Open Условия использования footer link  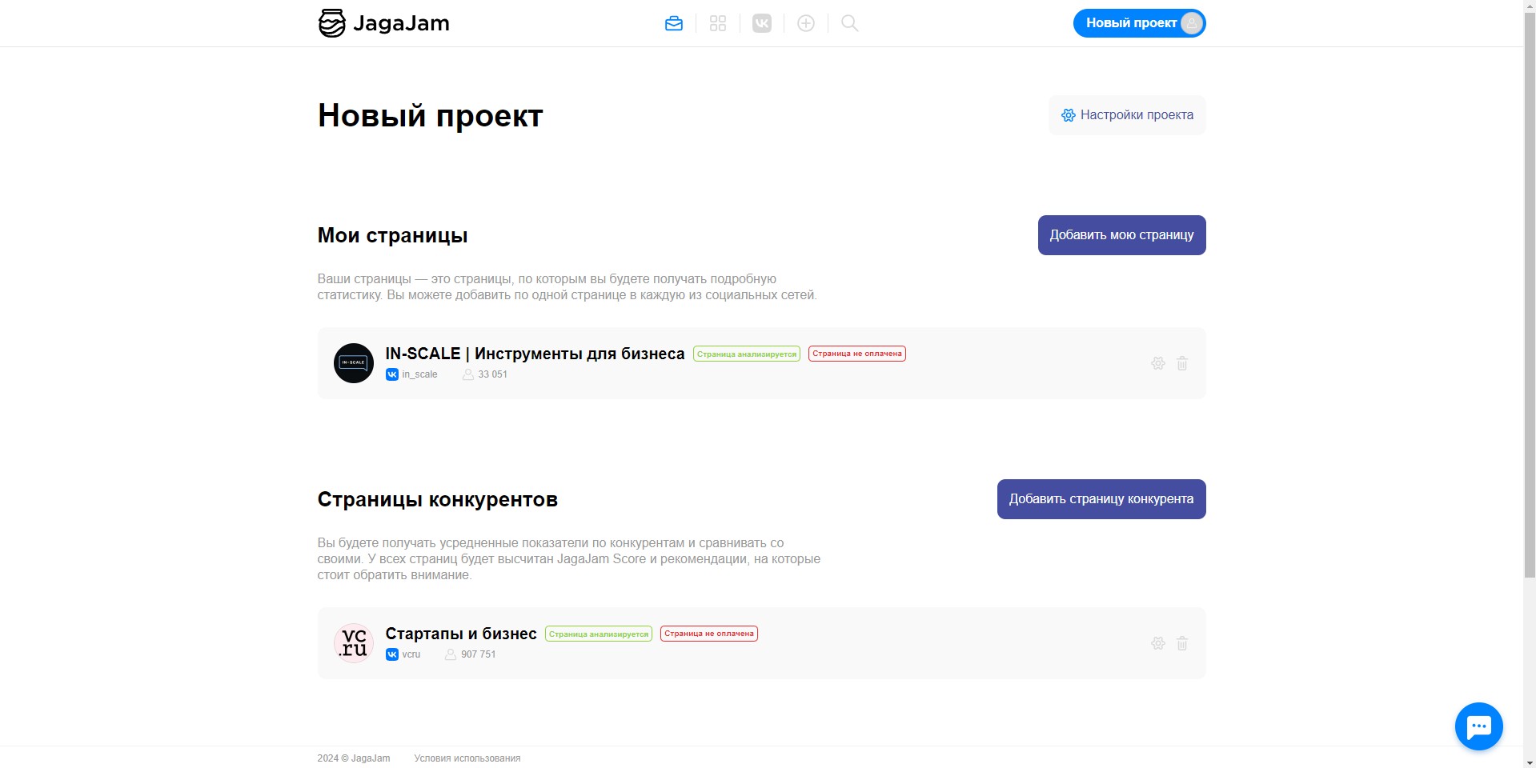(x=467, y=758)
